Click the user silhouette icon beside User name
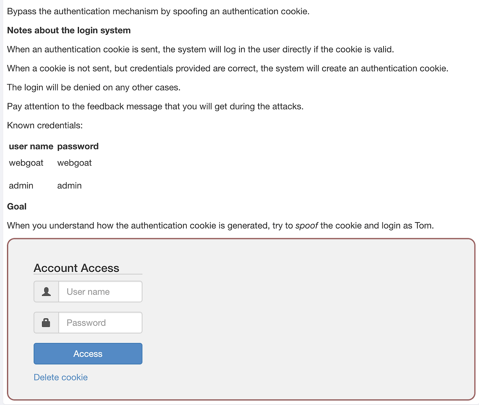Screen dimensions: 479x405 tap(46, 291)
